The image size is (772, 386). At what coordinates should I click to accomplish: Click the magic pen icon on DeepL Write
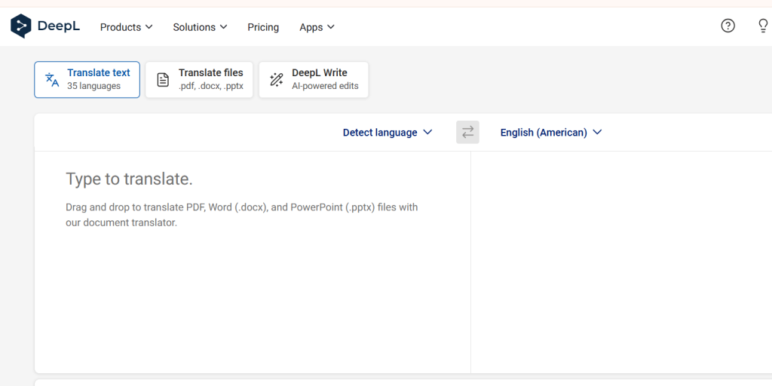[277, 80]
